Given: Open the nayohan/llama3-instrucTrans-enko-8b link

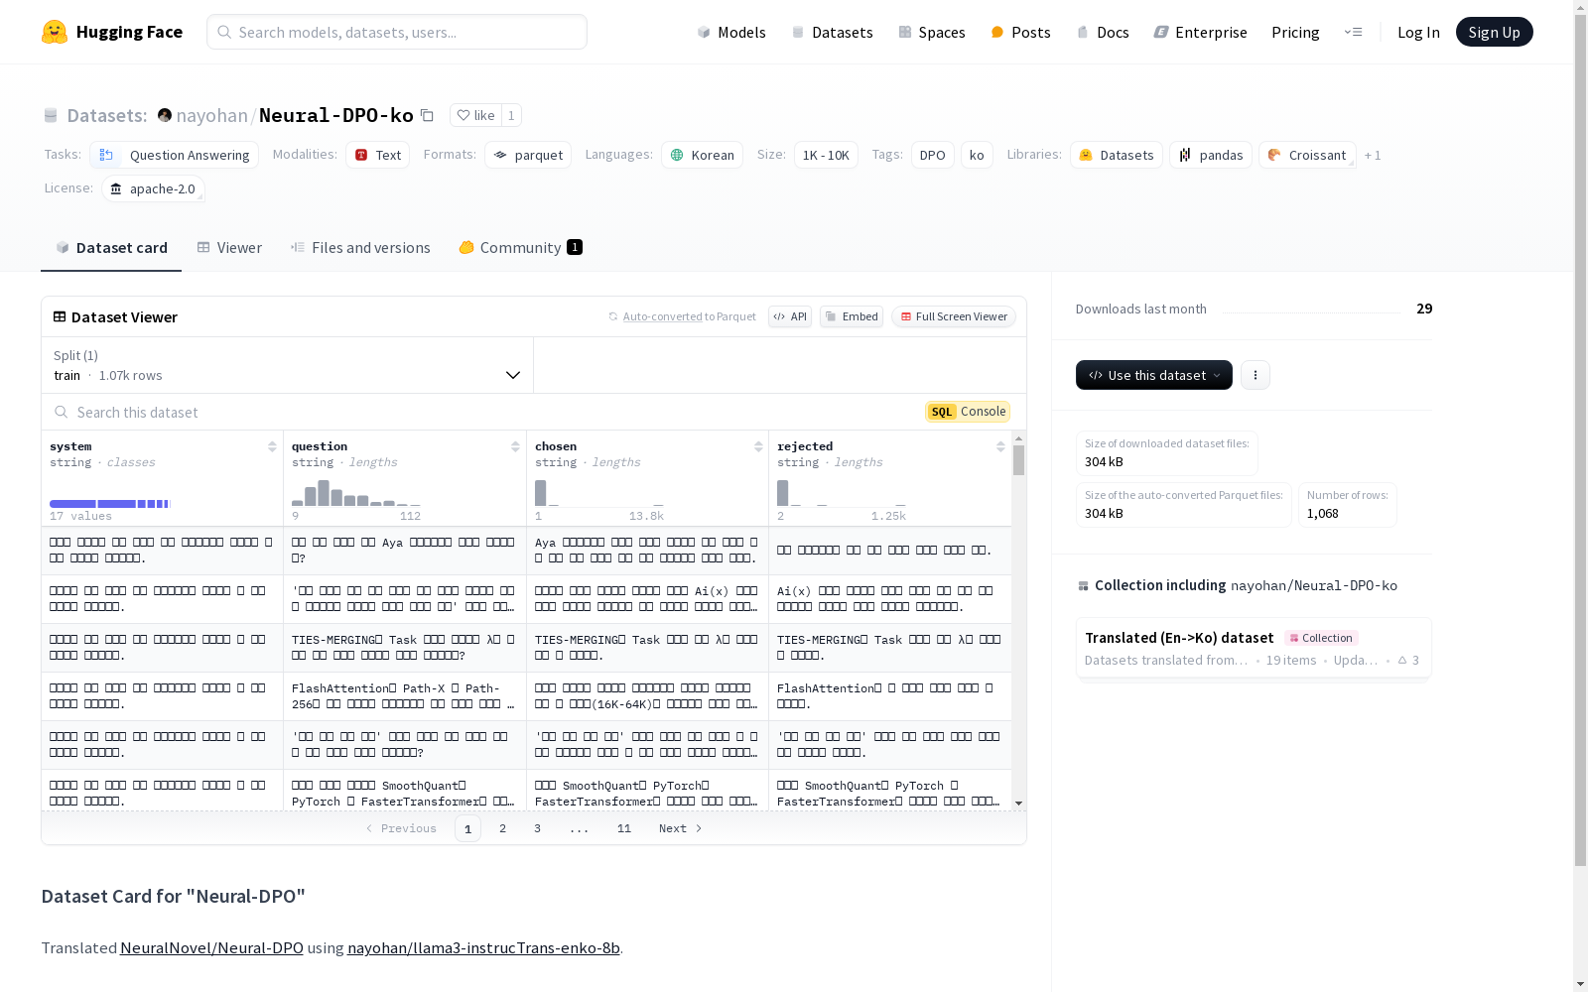Looking at the screenshot, I should pos(483,947).
